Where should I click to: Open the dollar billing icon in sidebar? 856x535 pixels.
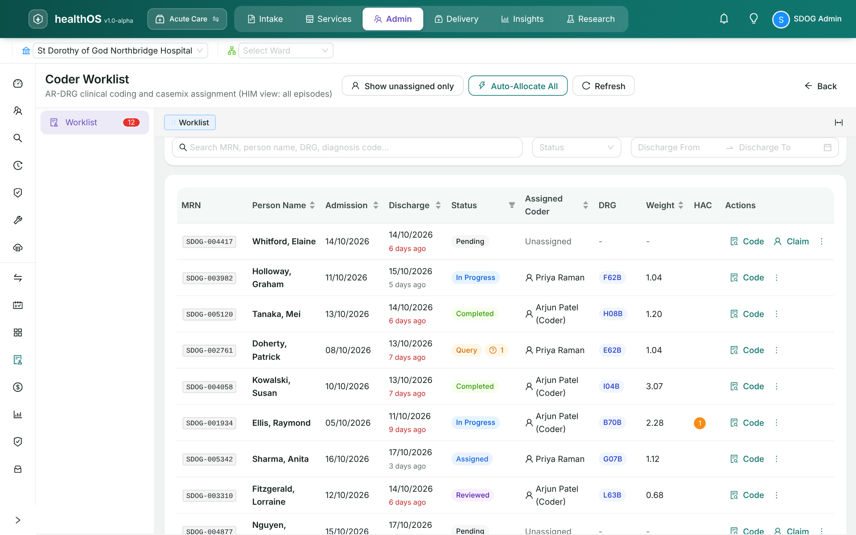(18, 387)
